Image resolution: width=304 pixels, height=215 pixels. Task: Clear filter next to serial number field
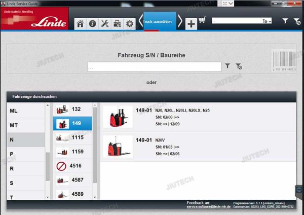click(239, 66)
